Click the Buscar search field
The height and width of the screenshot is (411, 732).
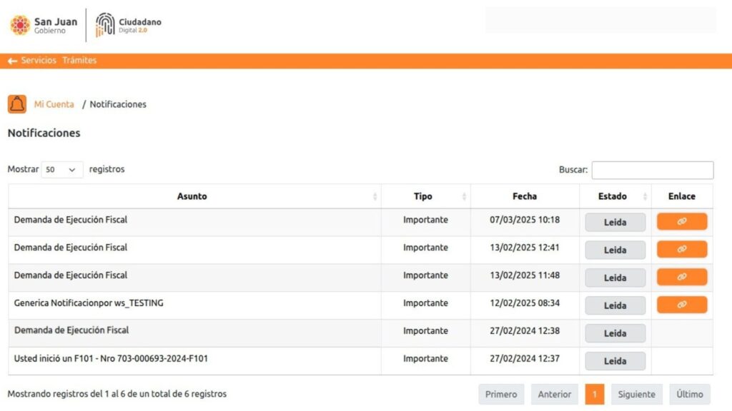pos(652,170)
